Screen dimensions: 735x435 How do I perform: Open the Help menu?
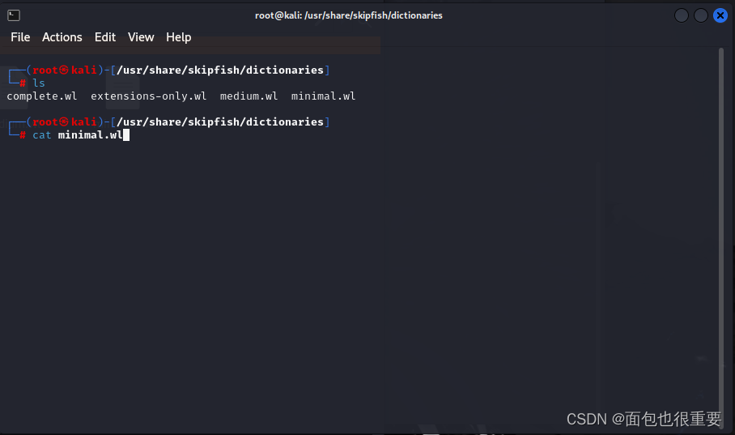pyautogui.click(x=179, y=37)
